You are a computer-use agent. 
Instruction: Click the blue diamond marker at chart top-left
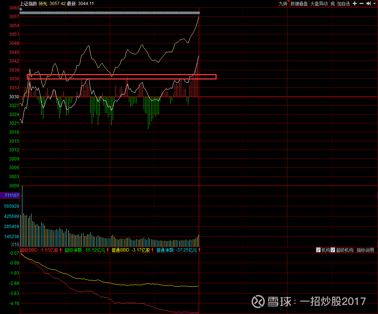[21, 9]
